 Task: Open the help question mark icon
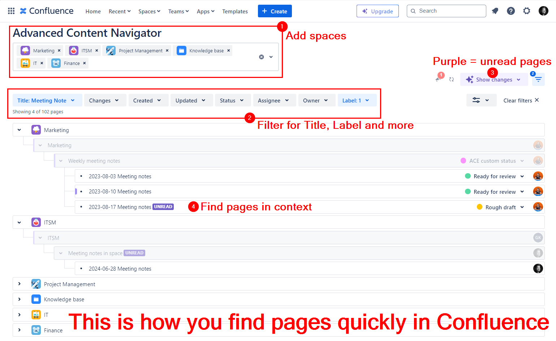[511, 11]
